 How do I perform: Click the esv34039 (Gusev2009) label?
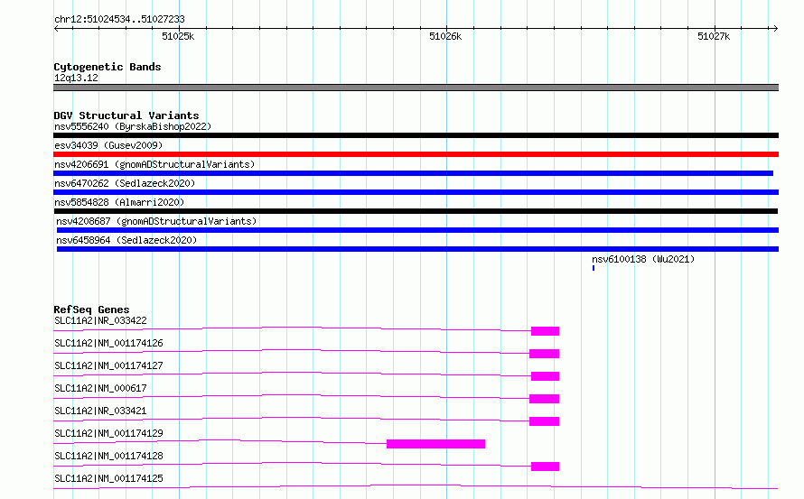[108, 145]
